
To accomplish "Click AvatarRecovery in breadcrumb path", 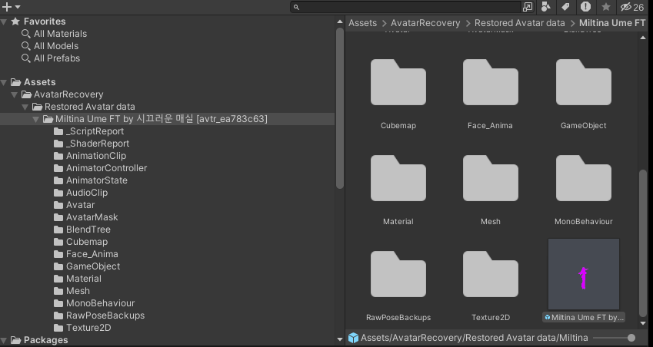I will click(425, 23).
